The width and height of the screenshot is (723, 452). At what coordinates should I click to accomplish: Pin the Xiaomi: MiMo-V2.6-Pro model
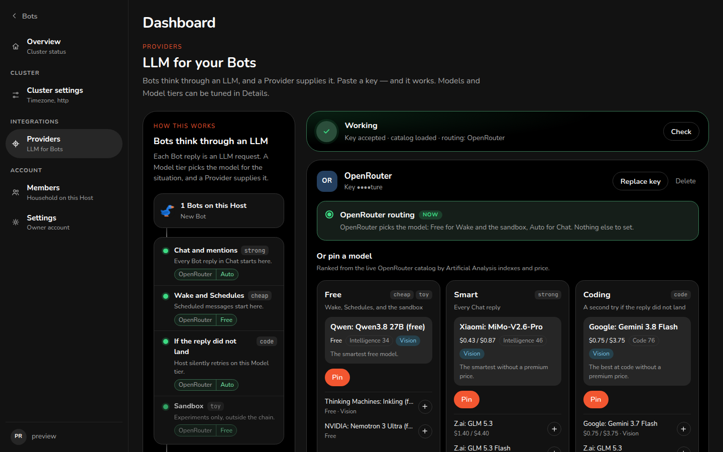click(466, 399)
